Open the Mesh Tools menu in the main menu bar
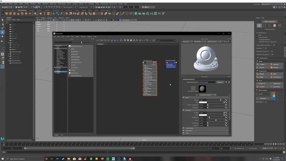This screenshot has width=286, height=161. (x=53, y=4)
